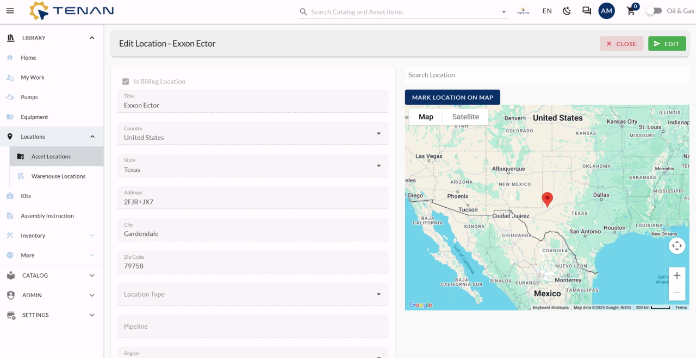This screenshot has height=358, width=696.
Task: Expand the Catalog section
Action: [92, 276]
